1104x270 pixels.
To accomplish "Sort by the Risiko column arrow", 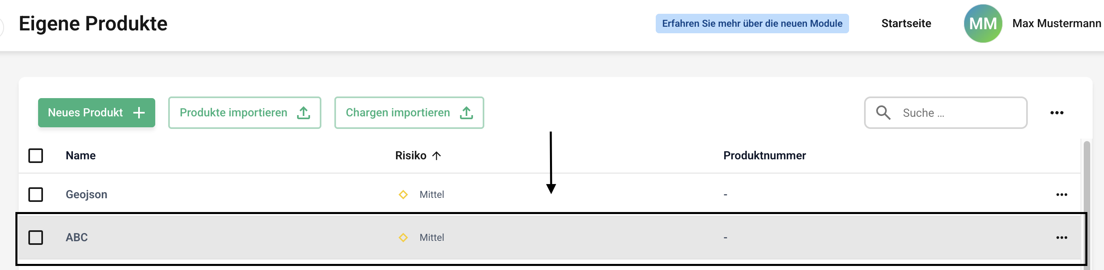I will pos(436,156).
